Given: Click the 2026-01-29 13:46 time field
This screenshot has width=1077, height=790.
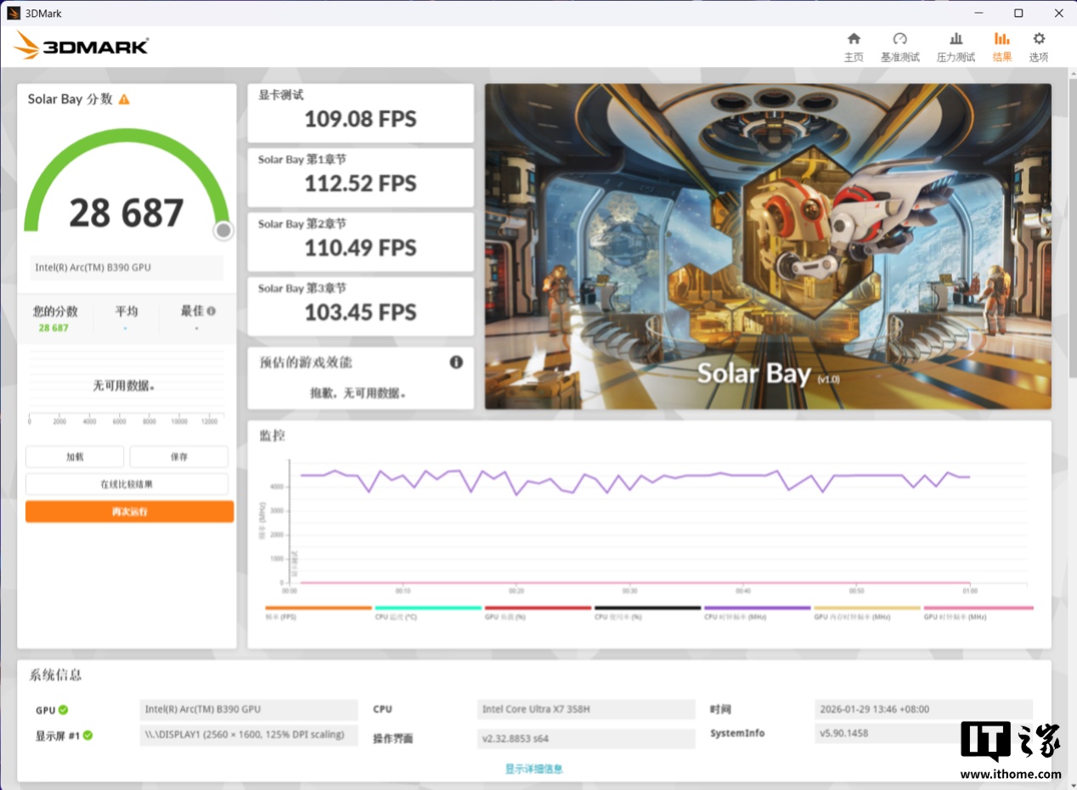Looking at the screenshot, I should click(x=923, y=709).
